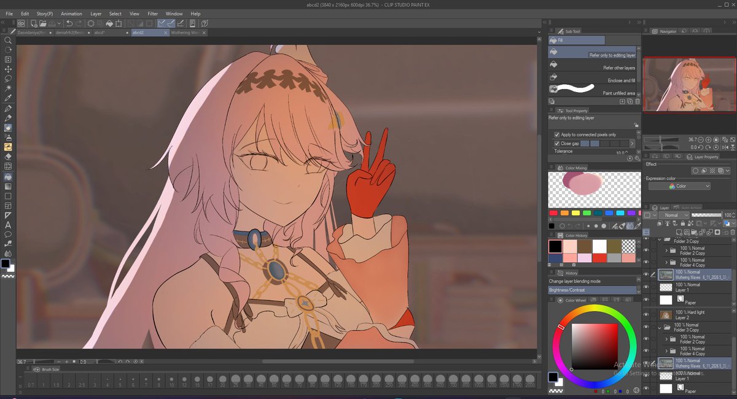This screenshot has width=737, height=399.
Task: Select the Auto select magic wand tool
Action: click(8, 88)
